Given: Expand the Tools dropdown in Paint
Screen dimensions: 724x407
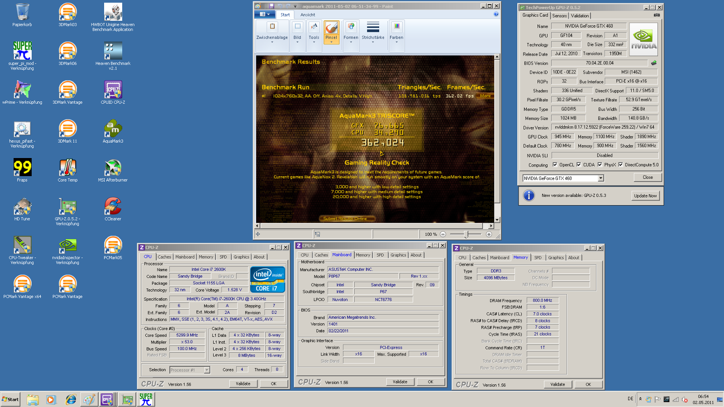Looking at the screenshot, I should [x=314, y=42].
